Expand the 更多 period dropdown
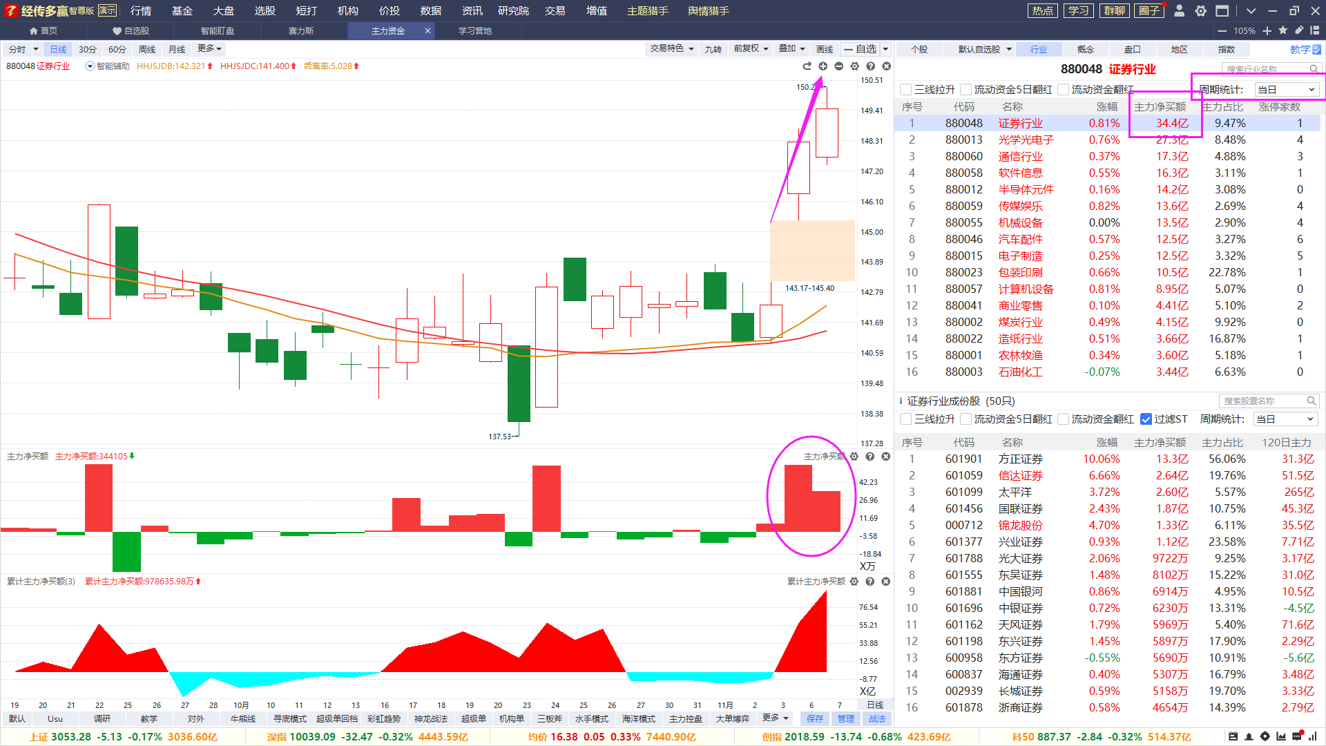Screen dimensions: 1326x746 tap(209, 49)
